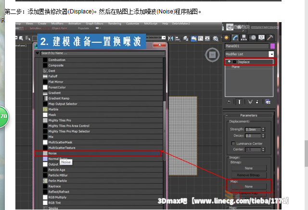The width and height of the screenshot is (308, 210).
Task: Open the Utilities hammer tab
Action: (x=270, y=37)
